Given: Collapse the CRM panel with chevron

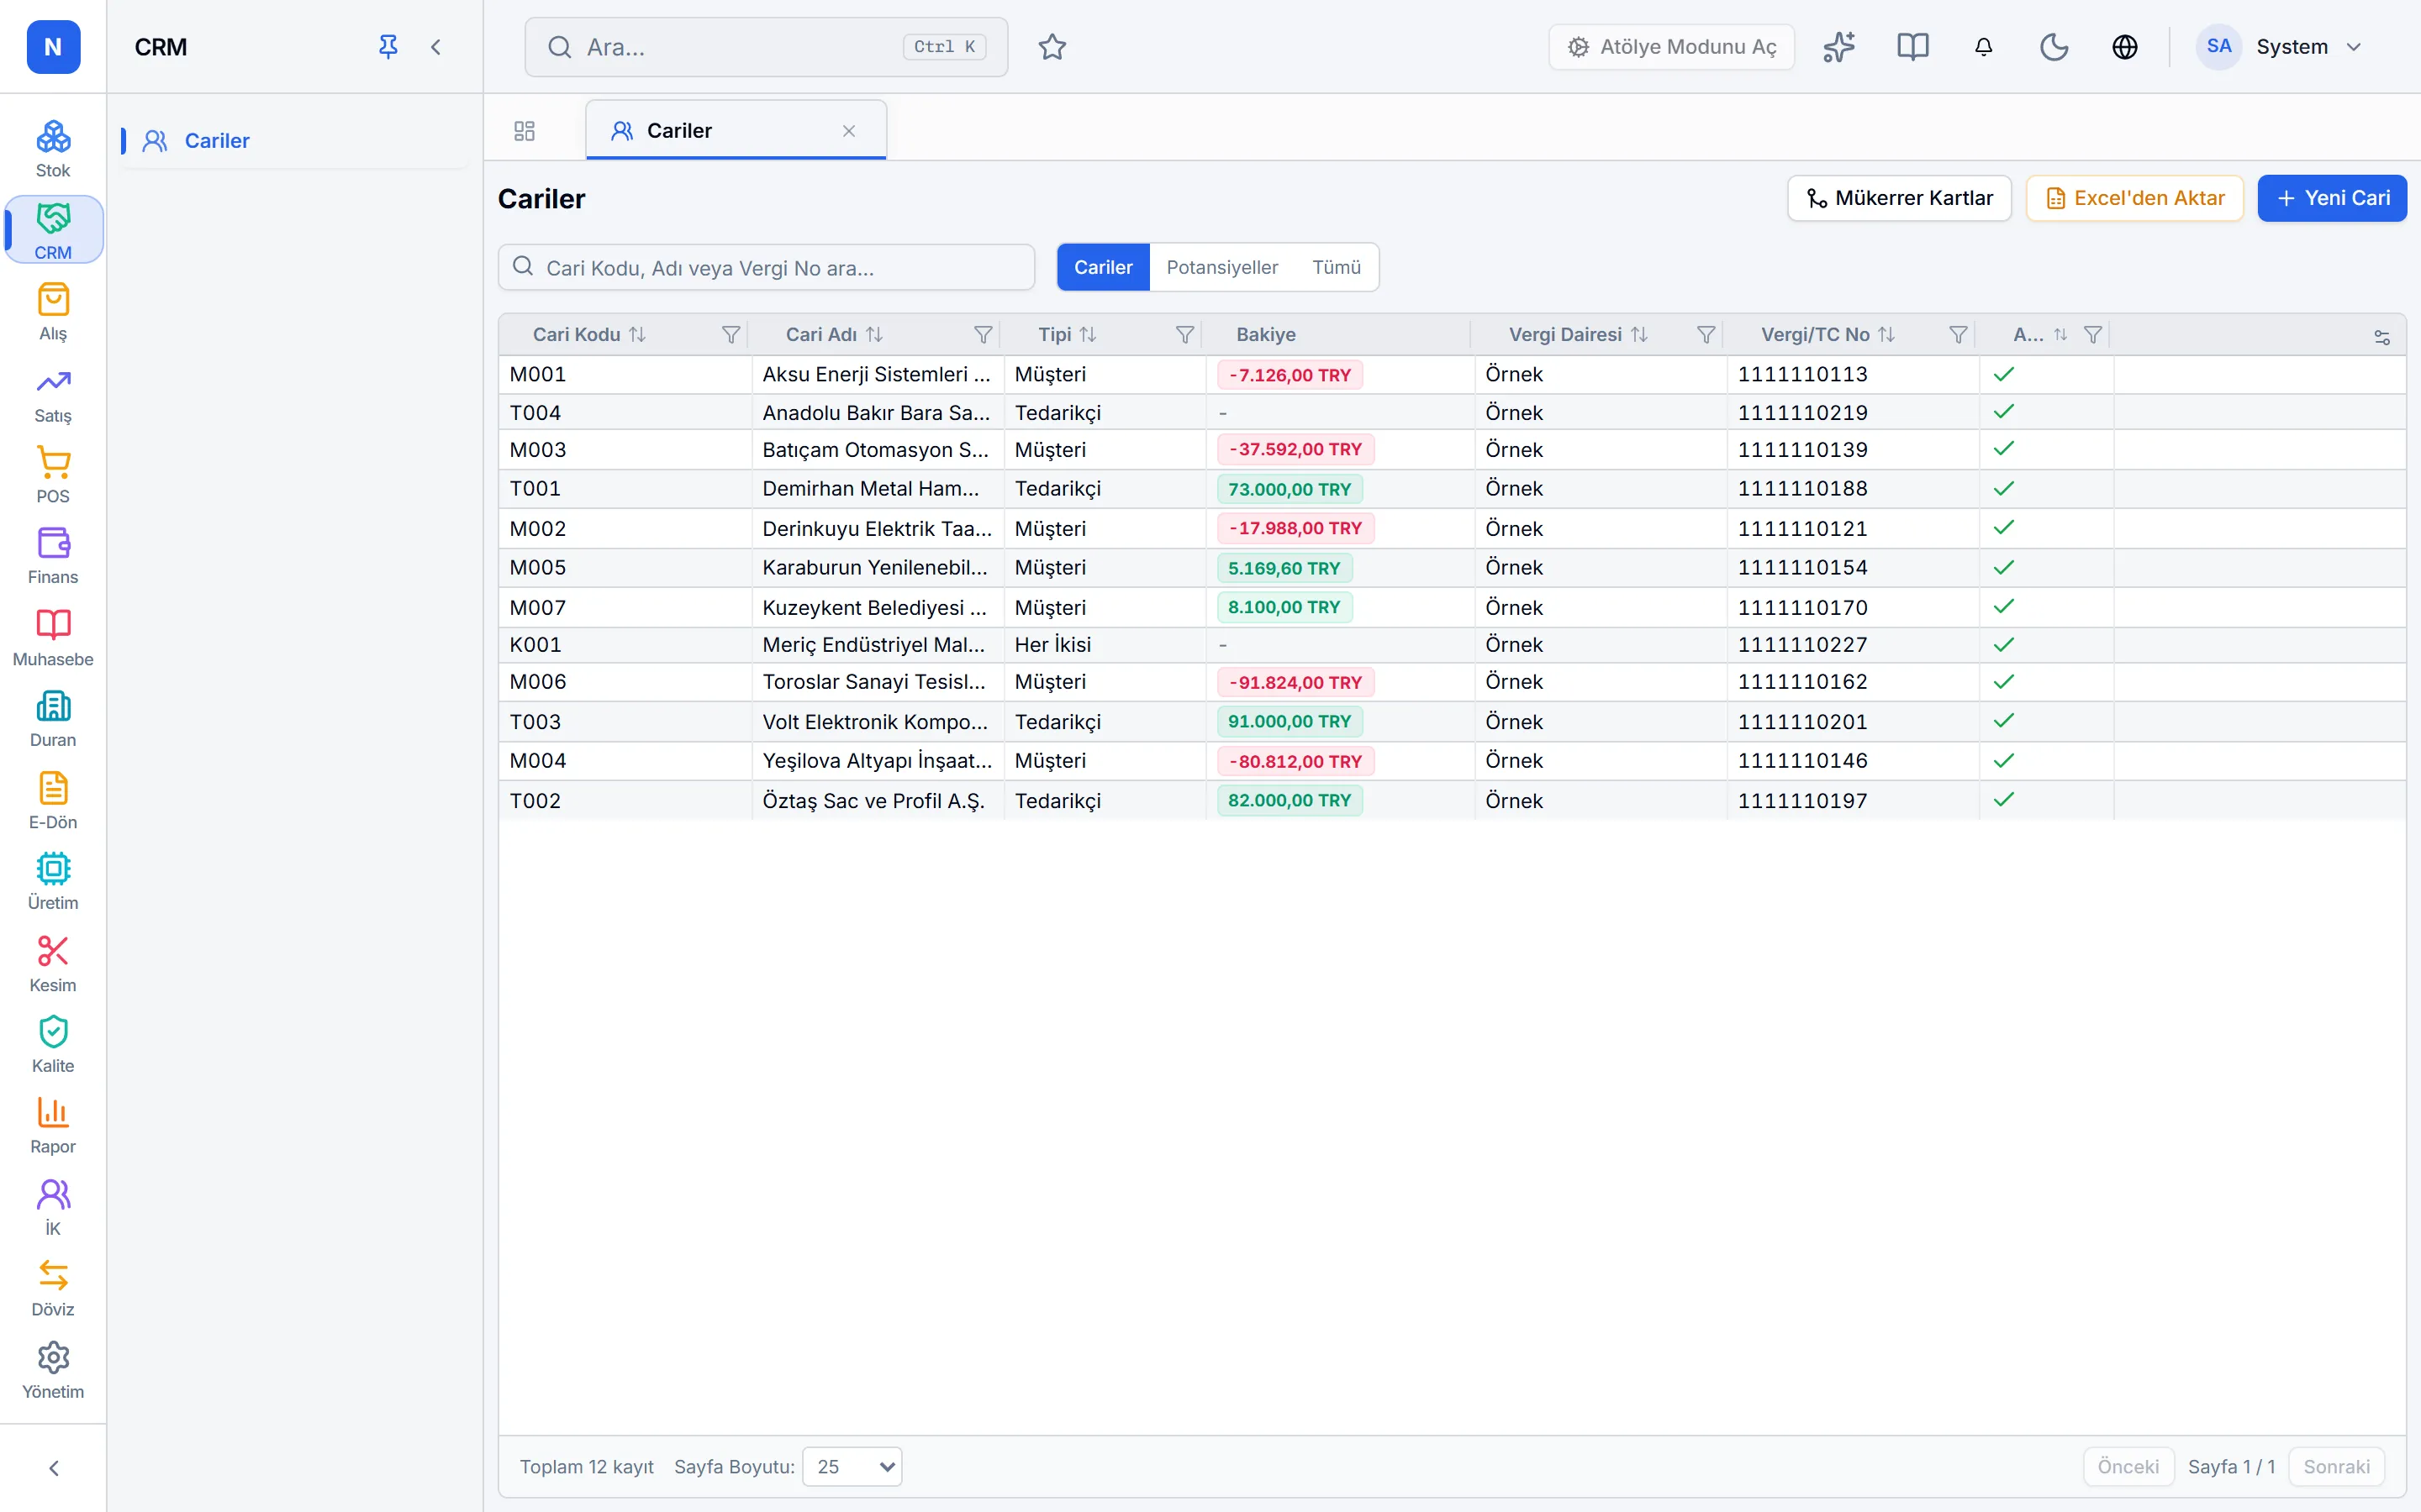Looking at the screenshot, I should click(436, 47).
